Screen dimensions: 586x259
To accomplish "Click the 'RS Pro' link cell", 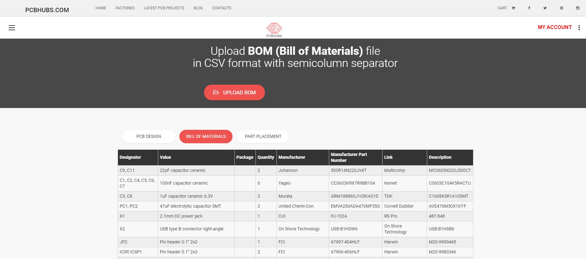I will click(405, 216).
